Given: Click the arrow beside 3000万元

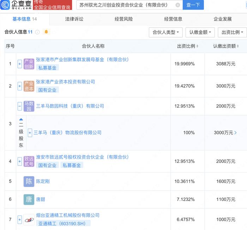Looking at the screenshot, I should click(235, 133).
